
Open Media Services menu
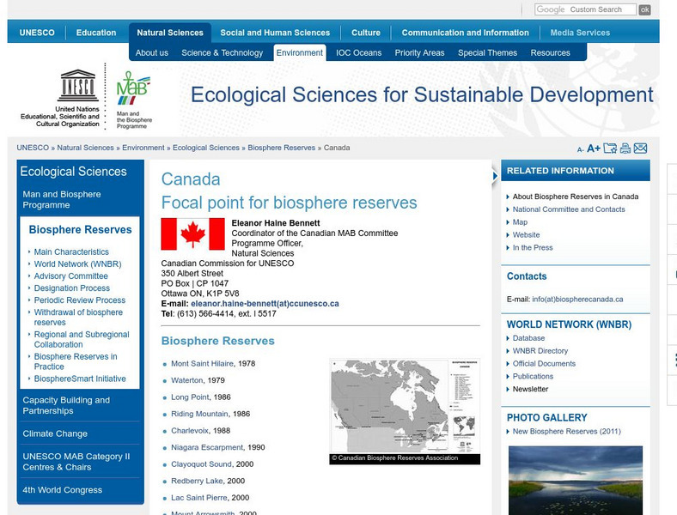[x=580, y=33]
